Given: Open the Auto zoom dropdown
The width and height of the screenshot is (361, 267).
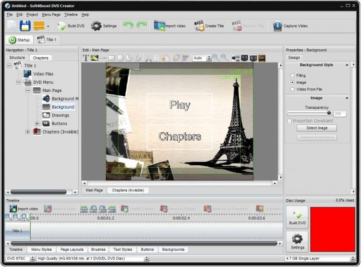Looking at the screenshot, I should click(x=200, y=58).
